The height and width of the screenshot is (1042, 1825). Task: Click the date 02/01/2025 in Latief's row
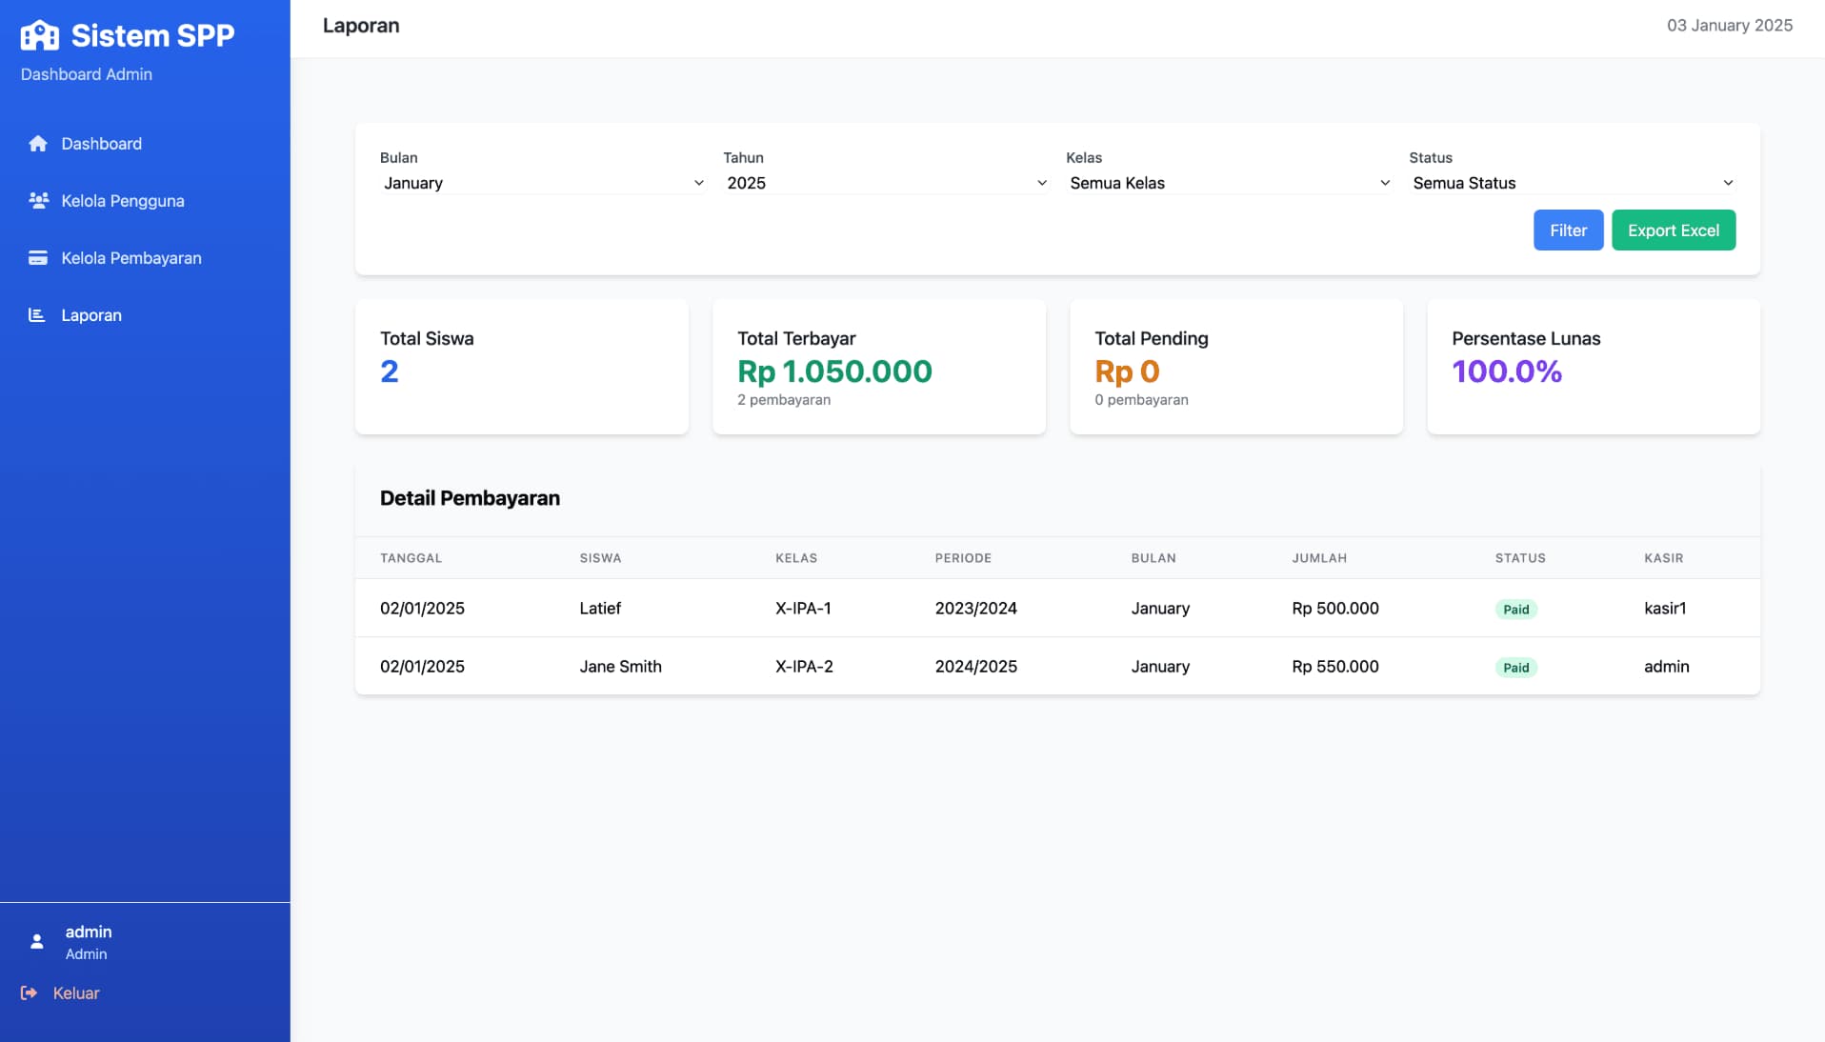pyautogui.click(x=422, y=609)
